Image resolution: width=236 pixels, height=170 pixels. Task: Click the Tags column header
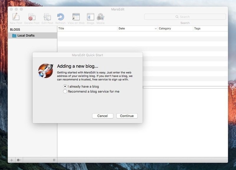[209, 28]
